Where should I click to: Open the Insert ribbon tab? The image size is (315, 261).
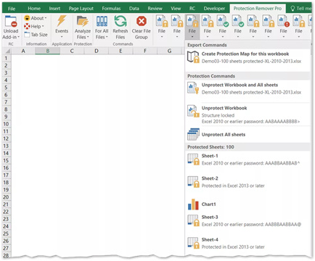[54, 9]
